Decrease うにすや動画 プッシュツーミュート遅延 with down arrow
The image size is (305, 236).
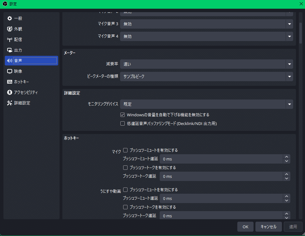point(287,201)
